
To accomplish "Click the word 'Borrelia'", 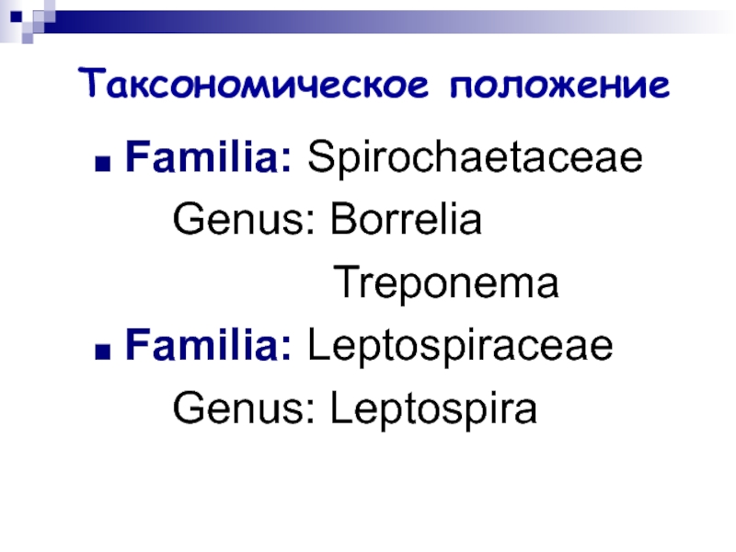I will click(x=406, y=219).
